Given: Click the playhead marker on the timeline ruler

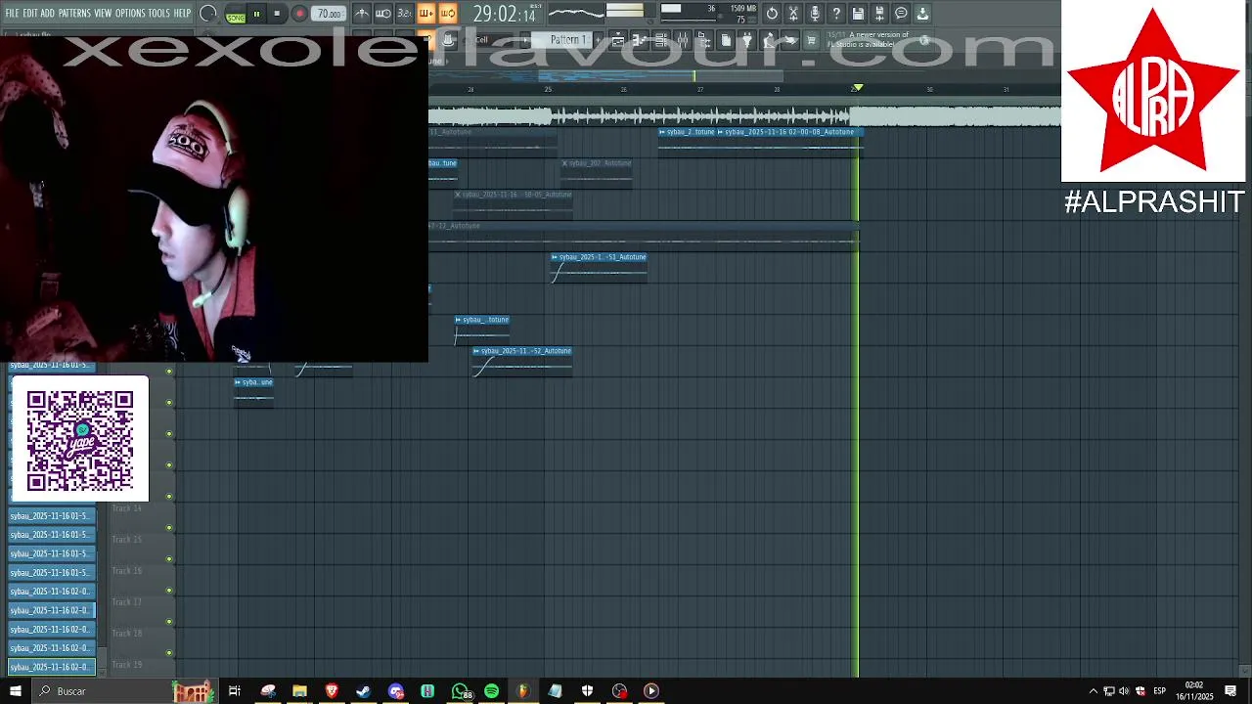Looking at the screenshot, I should pos(858,88).
